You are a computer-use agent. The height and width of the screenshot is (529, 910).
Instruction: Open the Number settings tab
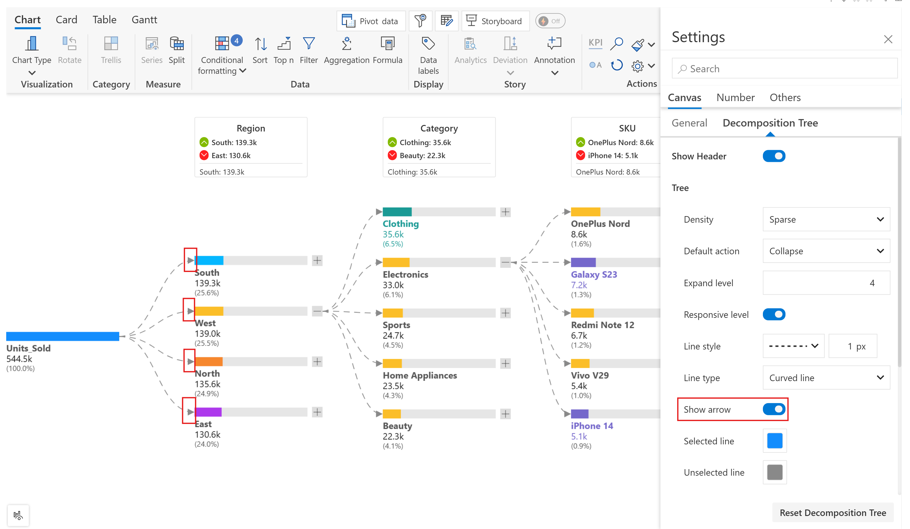pyautogui.click(x=735, y=97)
